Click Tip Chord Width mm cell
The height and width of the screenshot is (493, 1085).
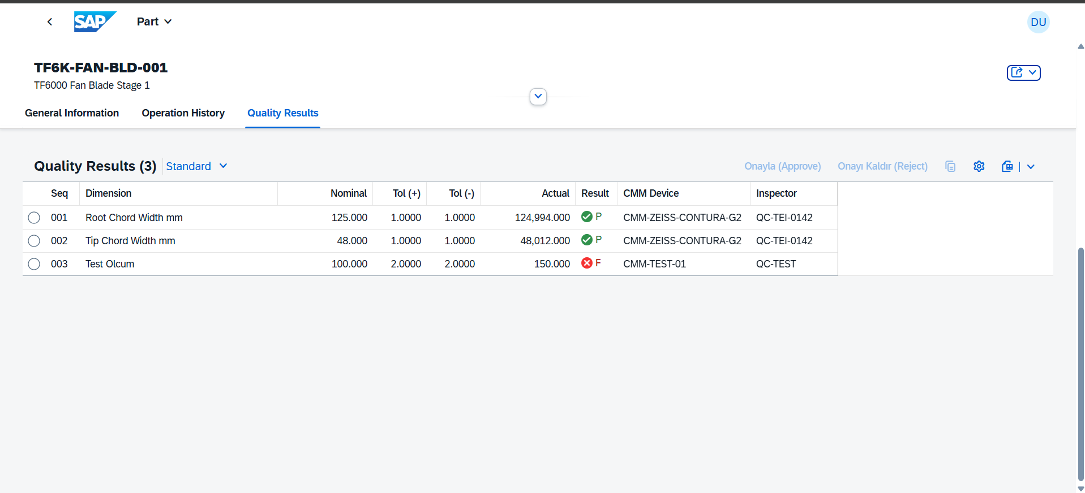(x=130, y=241)
